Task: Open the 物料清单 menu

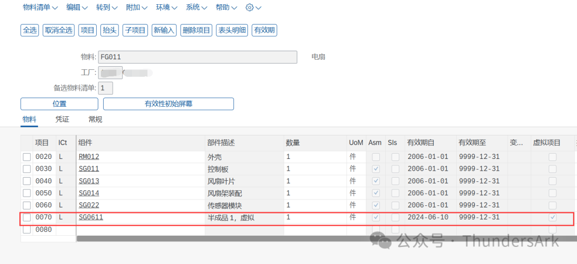Action: 40,7
